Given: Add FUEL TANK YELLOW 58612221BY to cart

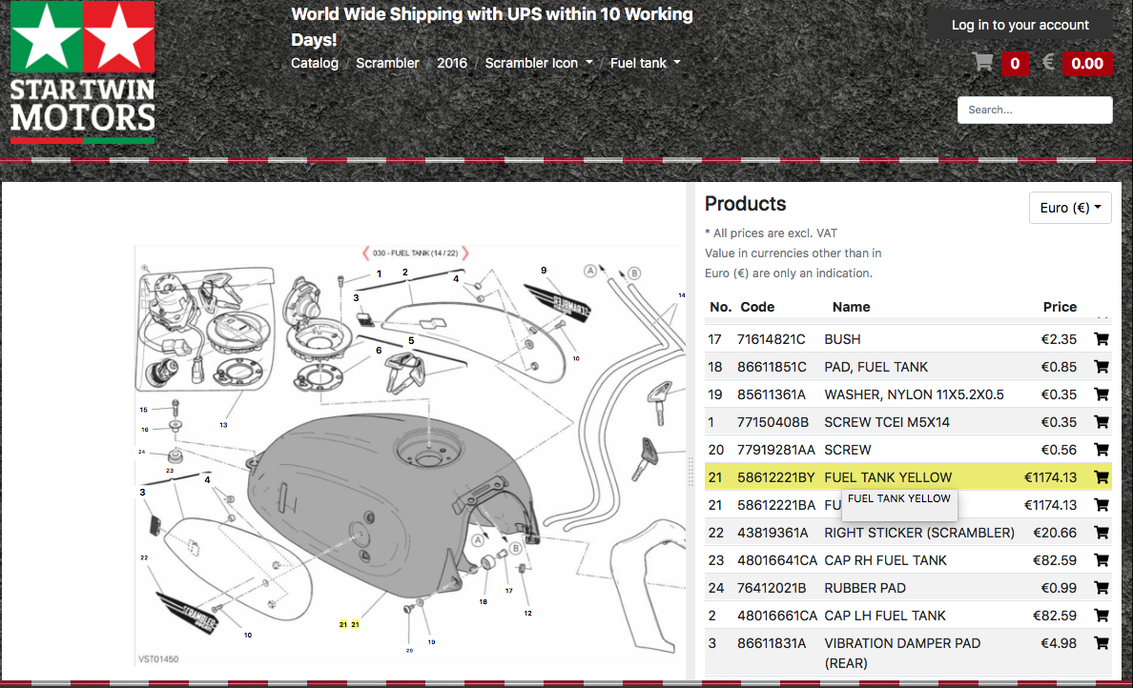Looking at the screenshot, I should tap(1102, 476).
